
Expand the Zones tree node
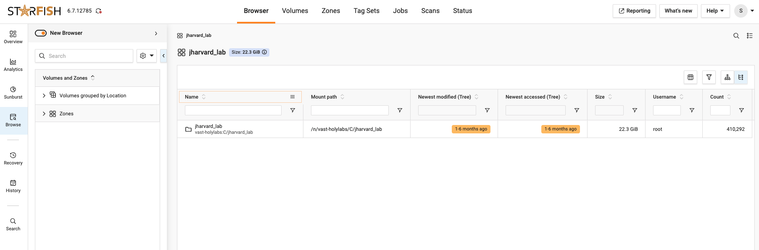(x=44, y=114)
